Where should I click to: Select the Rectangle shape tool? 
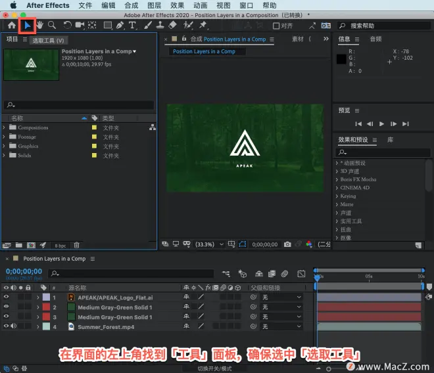coord(108,25)
